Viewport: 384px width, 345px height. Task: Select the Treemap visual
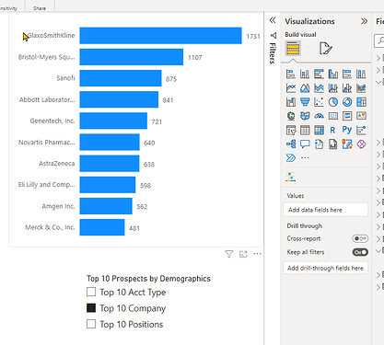(361, 102)
